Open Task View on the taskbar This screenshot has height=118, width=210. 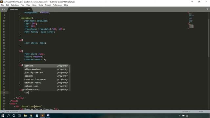[19, 116]
